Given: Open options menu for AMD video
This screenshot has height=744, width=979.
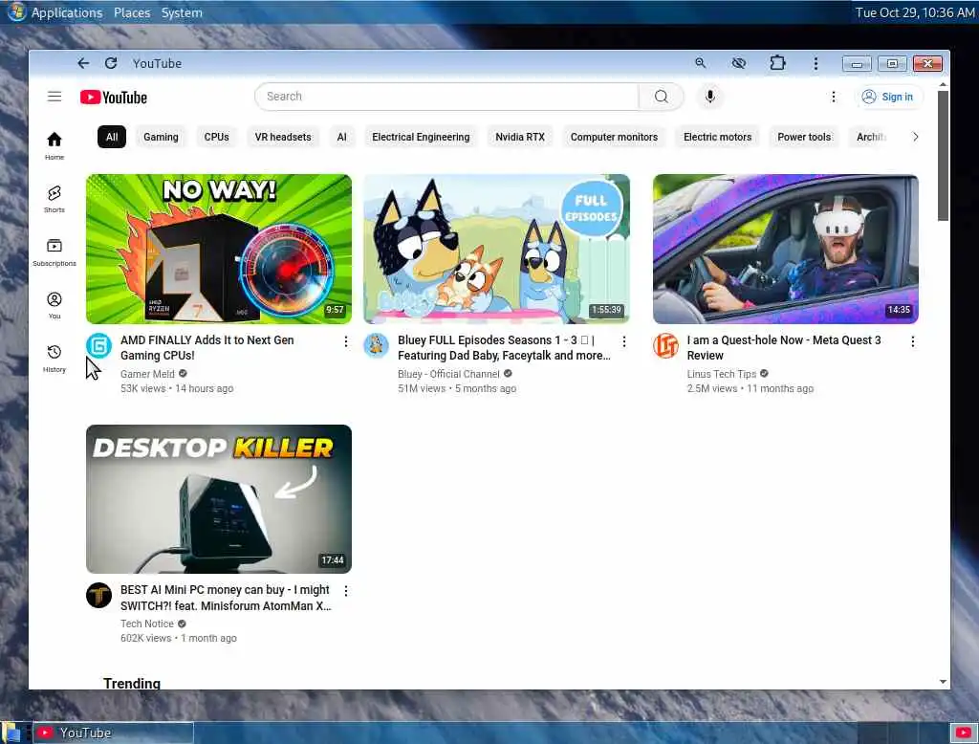Looking at the screenshot, I should click(346, 341).
